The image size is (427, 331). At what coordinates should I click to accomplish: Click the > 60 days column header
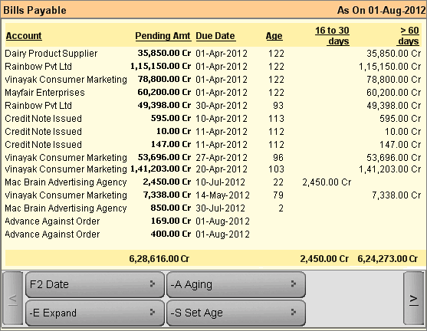(408, 36)
